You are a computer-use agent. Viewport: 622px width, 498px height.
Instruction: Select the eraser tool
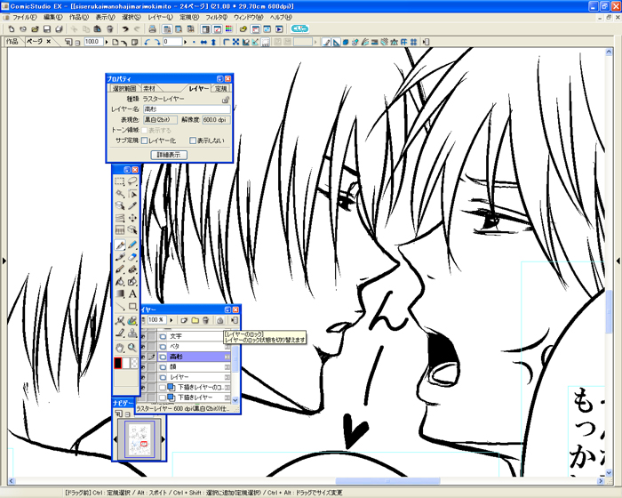pos(132,257)
